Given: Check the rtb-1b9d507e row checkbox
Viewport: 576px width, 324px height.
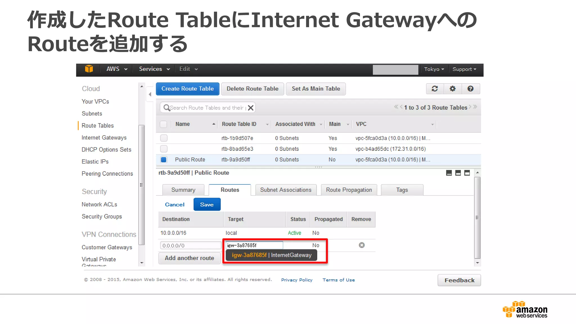Looking at the screenshot, I should (164, 138).
